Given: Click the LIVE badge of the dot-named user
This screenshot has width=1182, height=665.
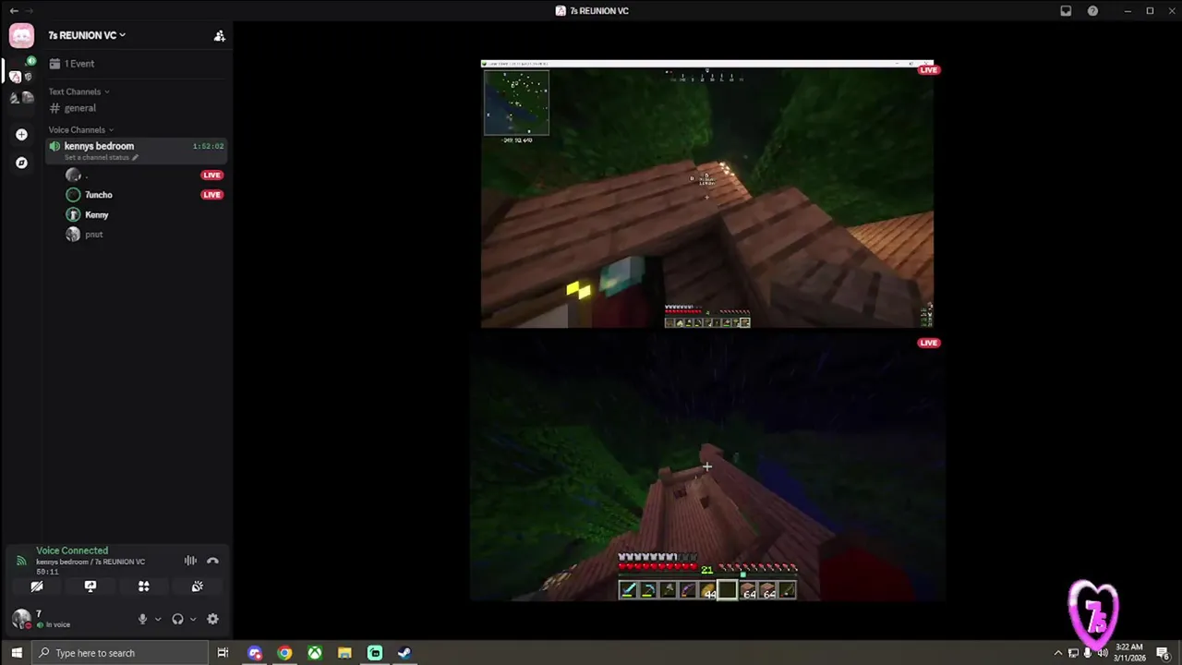Looking at the screenshot, I should [x=212, y=175].
